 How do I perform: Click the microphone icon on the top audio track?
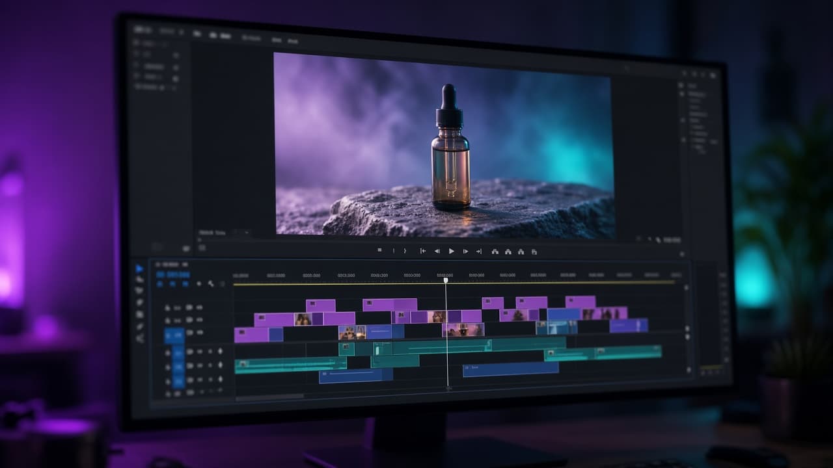click(x=220, y=352)
